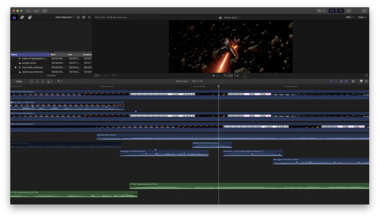This screenshot has height=218, width=380.
Task: Open the timeline Index panel
Action: tap(19, 81)
